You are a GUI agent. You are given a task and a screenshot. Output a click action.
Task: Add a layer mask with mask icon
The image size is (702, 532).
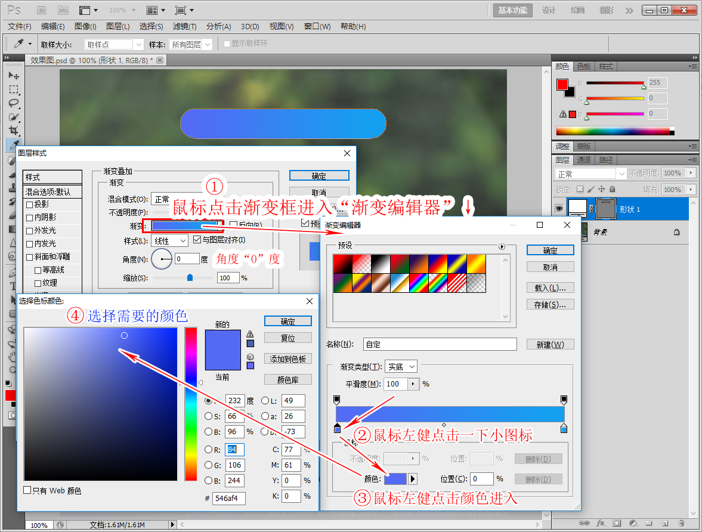[617, 523]
